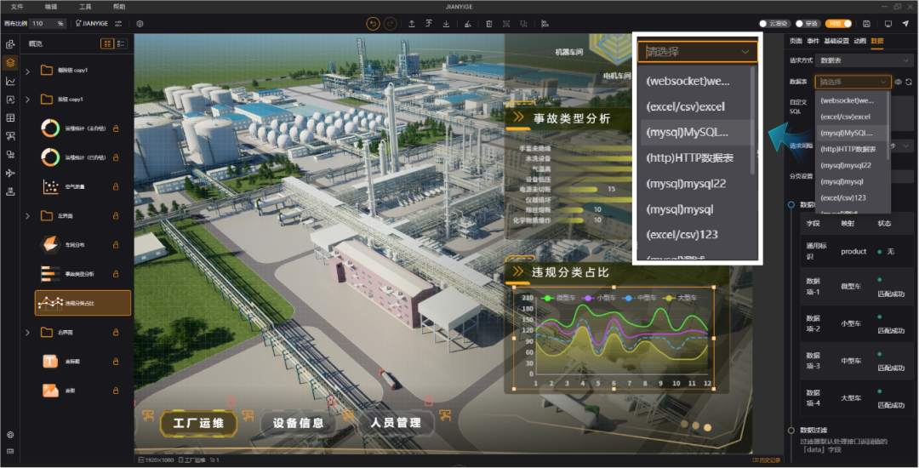919x468 pixels.
Task: Click the topmost icon in left sidebar
Action: point(10,44)
